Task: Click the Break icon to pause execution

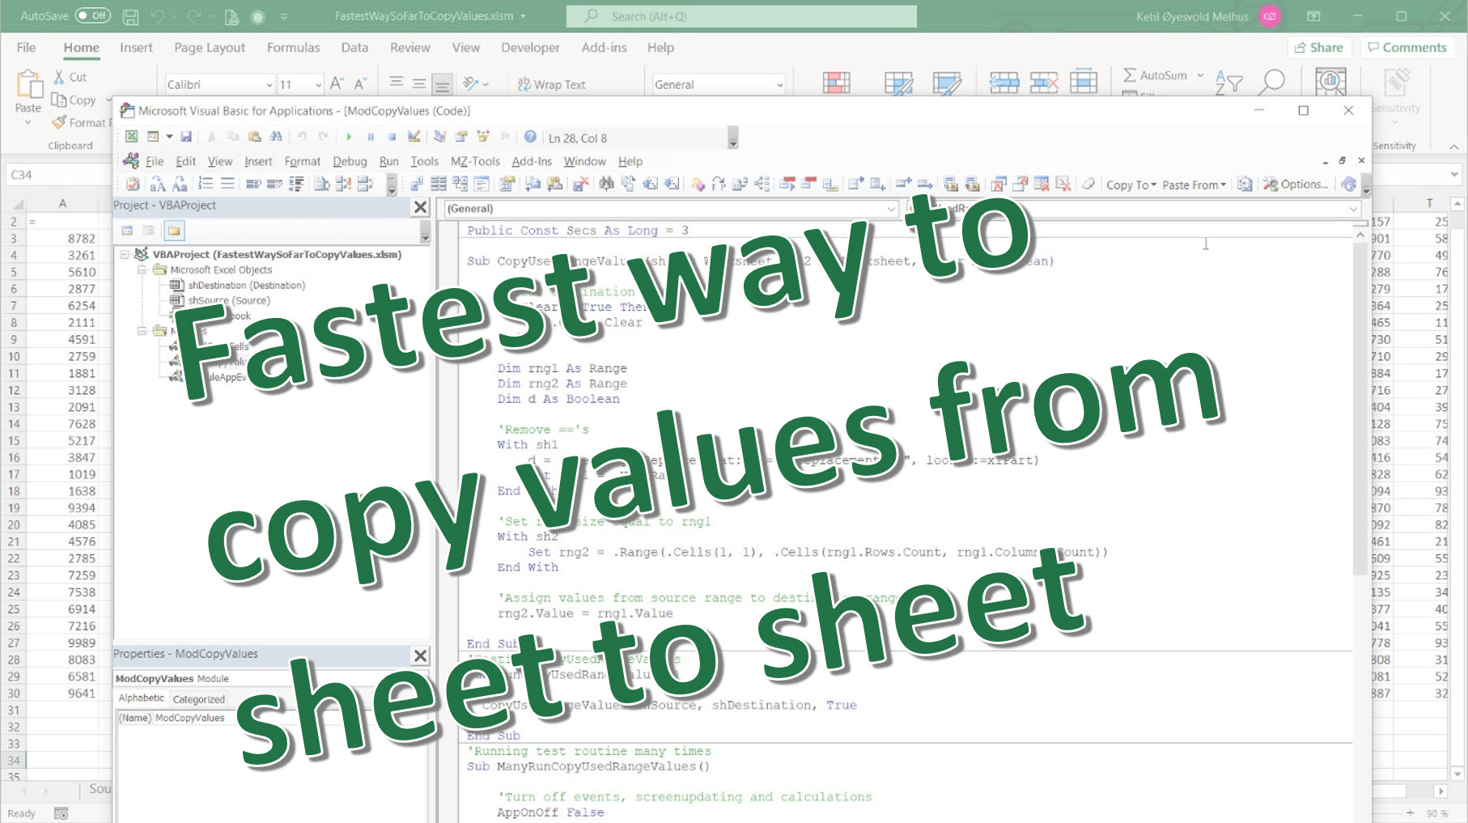Action: click(371, 137)
